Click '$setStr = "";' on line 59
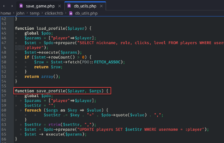224x143 pixels. (x=40, y=105)
